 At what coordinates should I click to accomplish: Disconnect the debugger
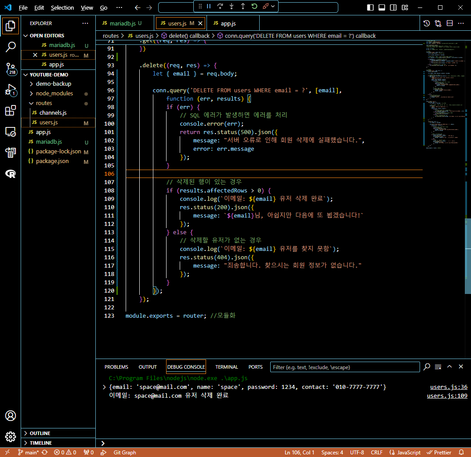click(x=265, y=6)
